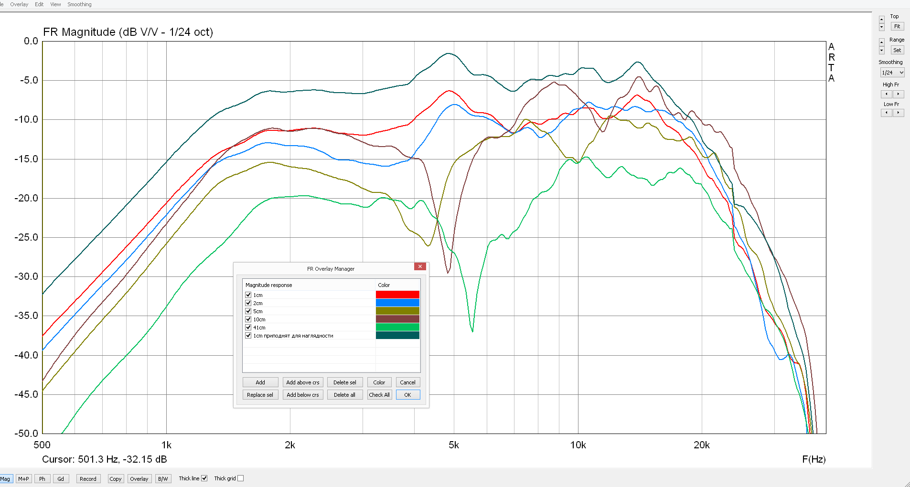Select the 10cm row label

tap(259, 319)
